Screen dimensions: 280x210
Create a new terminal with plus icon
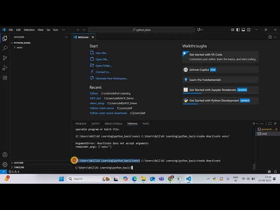tap(254, 123)
